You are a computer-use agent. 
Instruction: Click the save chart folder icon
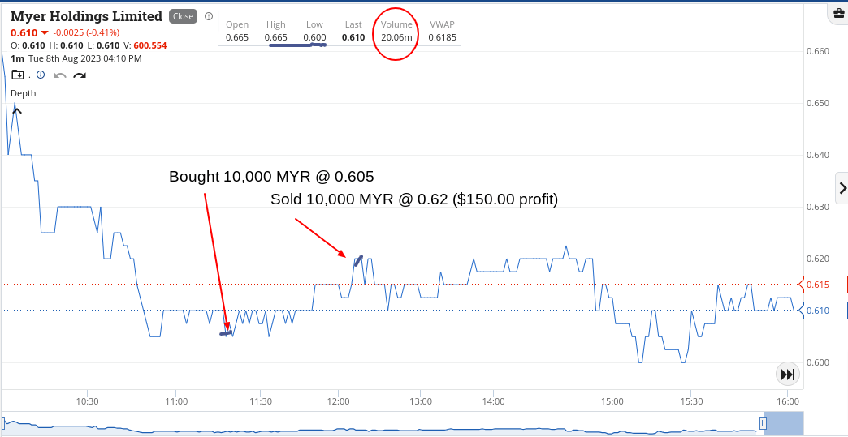coord(18,75)
